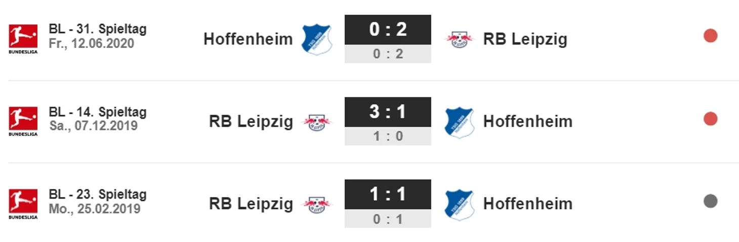Click RB Leipzig crest in 12.06.2020 match
The width and height of the screenshot is (739, 242).
pos(460,39)
